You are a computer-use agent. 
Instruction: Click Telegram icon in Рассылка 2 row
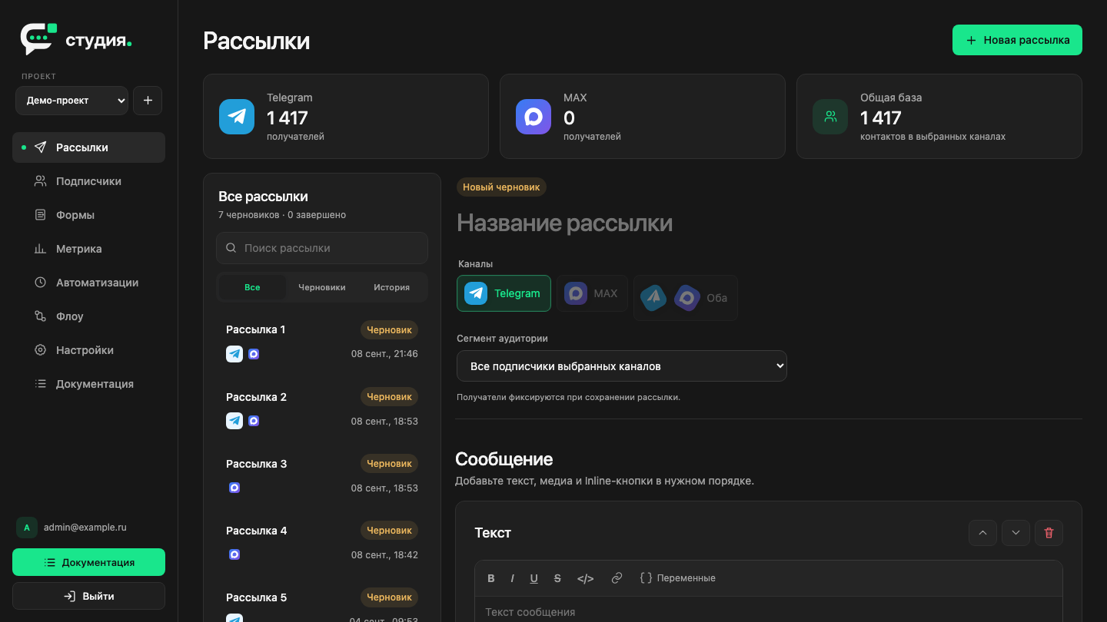click(234, 421)
